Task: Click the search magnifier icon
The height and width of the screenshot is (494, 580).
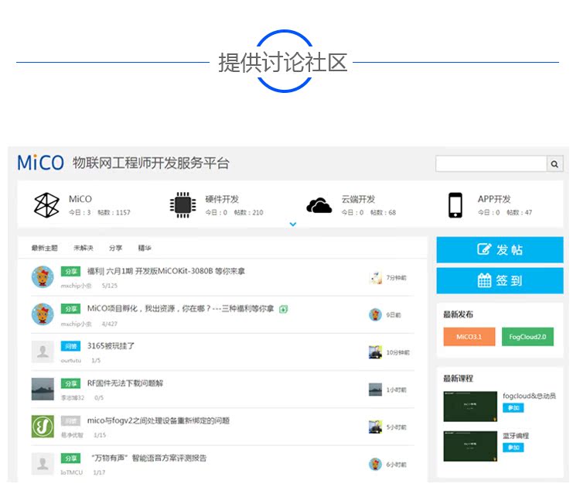Action: coord(554,163)
